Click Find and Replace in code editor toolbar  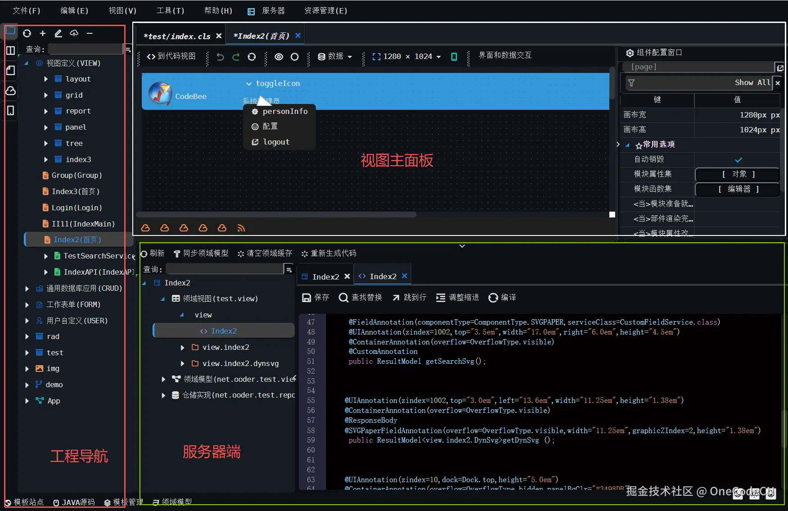[x=360, y=298]
